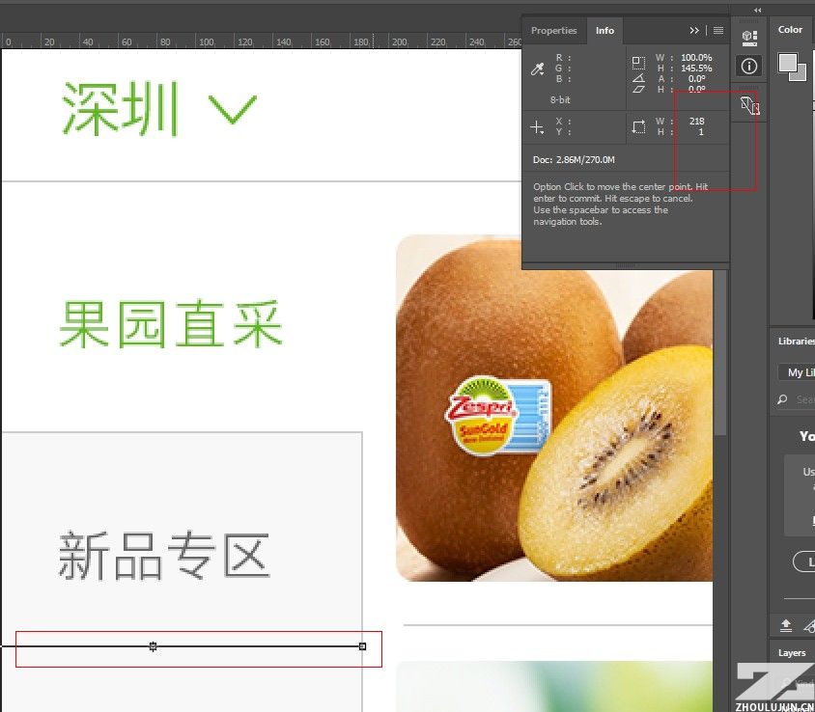Collapse the Info panel group with double chevrons
This screenshot has height=712, width=815.
click(x=694, y=31)
